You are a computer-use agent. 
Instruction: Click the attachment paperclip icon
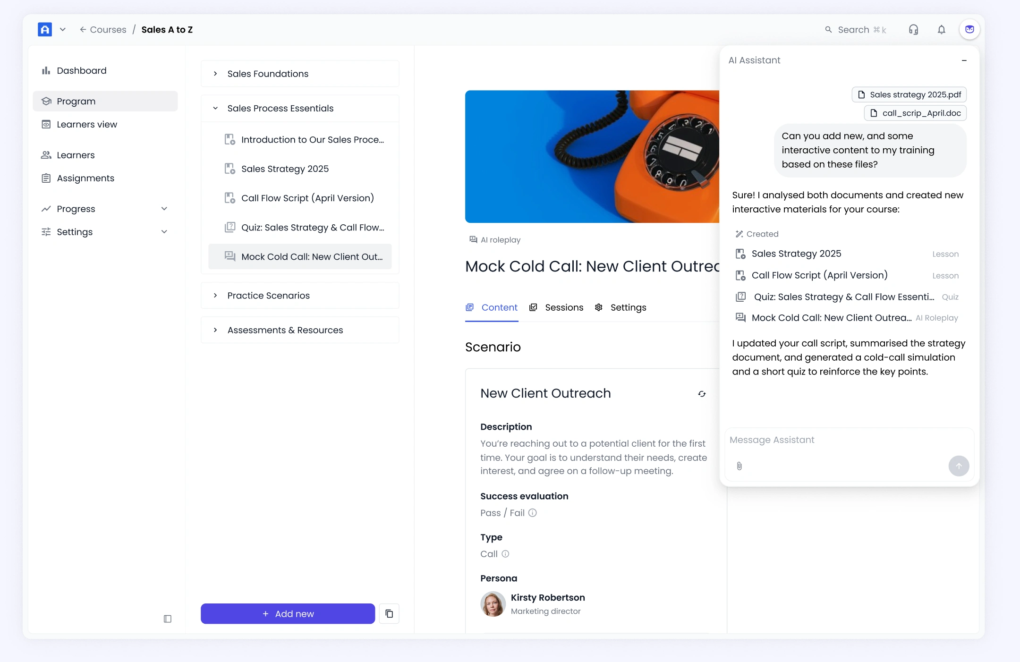[x=739, y=466]
